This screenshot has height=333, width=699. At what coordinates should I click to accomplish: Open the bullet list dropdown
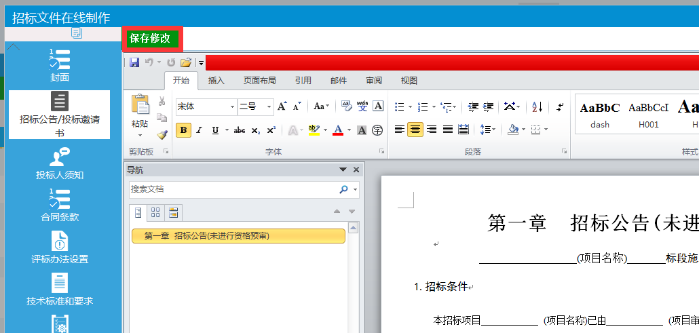[x=410, y=107]
